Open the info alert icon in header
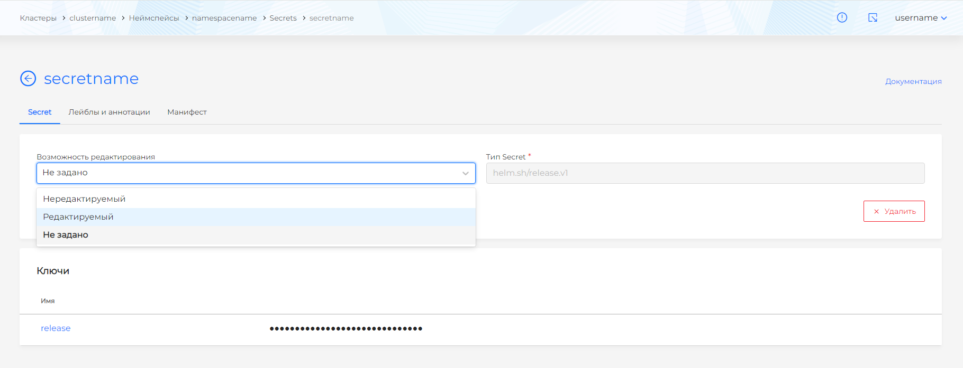Screen dimensions: 963x368 tap(842, 17)
